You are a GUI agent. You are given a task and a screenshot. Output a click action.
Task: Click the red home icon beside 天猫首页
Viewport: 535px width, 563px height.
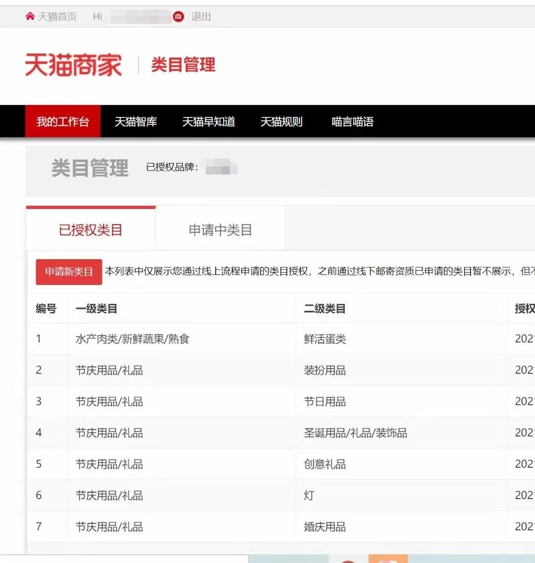30,16
